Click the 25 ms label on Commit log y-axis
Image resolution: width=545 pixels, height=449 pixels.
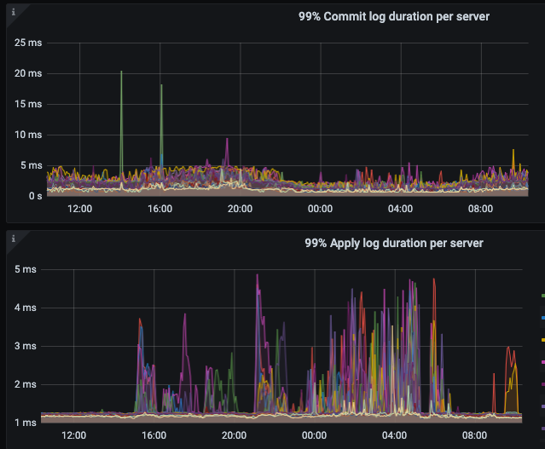(x=29, y=43)
